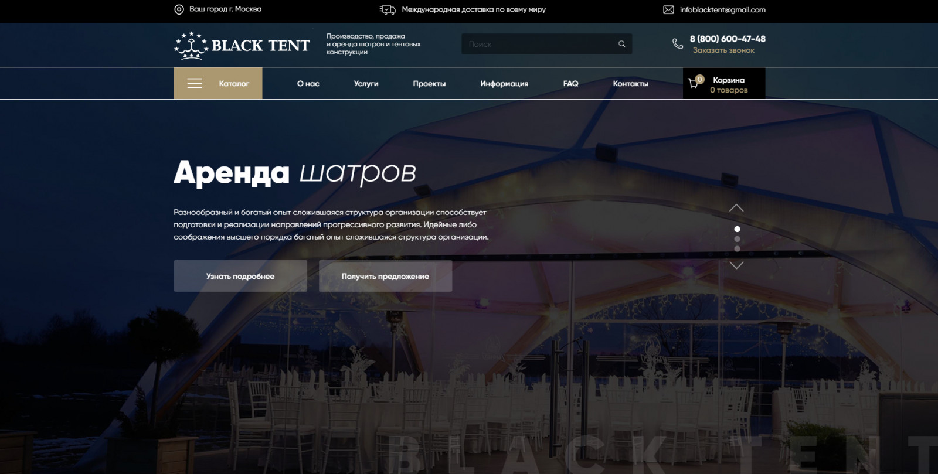Select the second slider dot
The height and width of the screenshot is (474, 938).
click(x=737, y=239)
